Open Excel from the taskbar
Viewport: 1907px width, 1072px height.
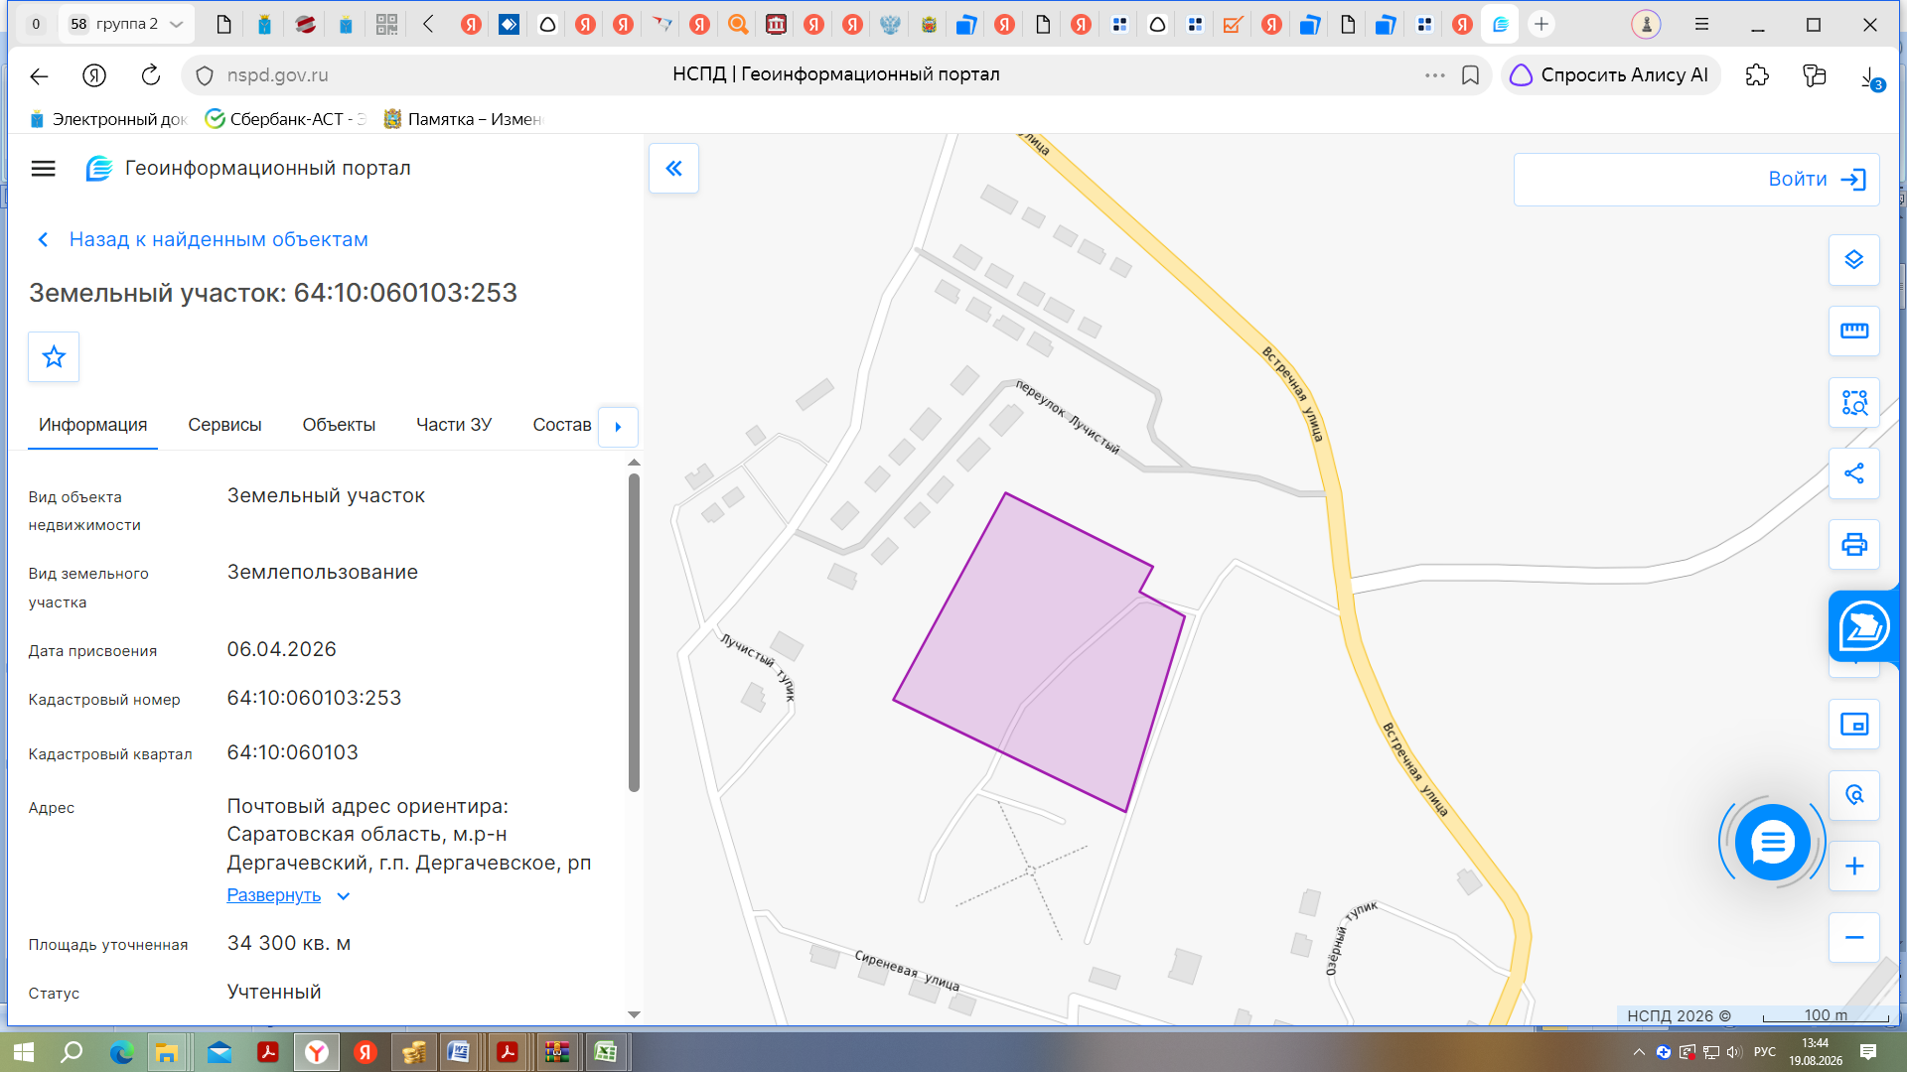tap(605, 1052)
